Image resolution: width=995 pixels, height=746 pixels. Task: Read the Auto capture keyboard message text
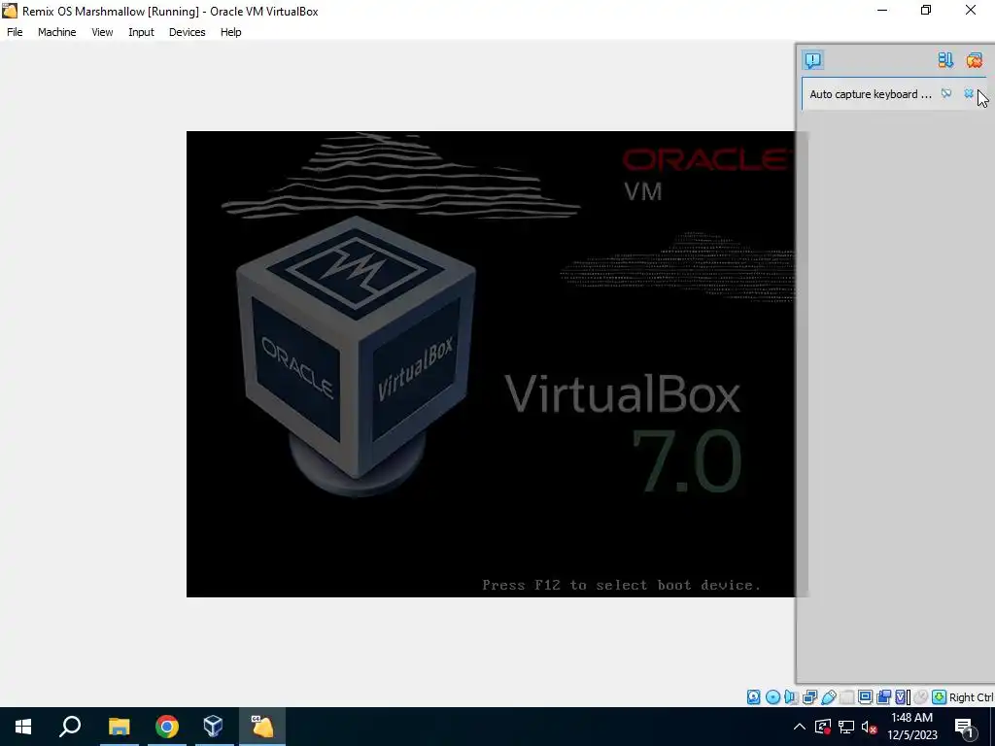870,94
